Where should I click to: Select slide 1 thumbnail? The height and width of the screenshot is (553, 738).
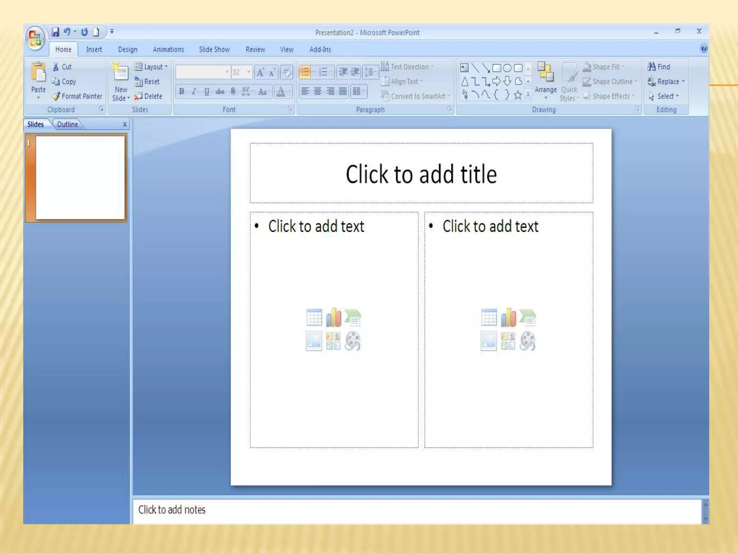[x=80, y=177]
